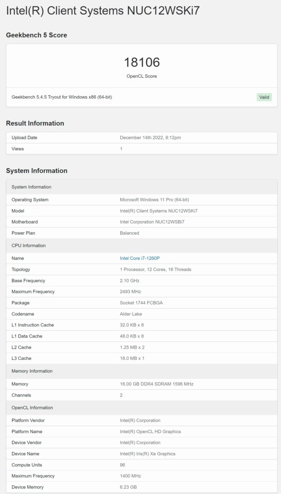
Task: Click the 'Device Vendor' label
Action: pos(27,443)
